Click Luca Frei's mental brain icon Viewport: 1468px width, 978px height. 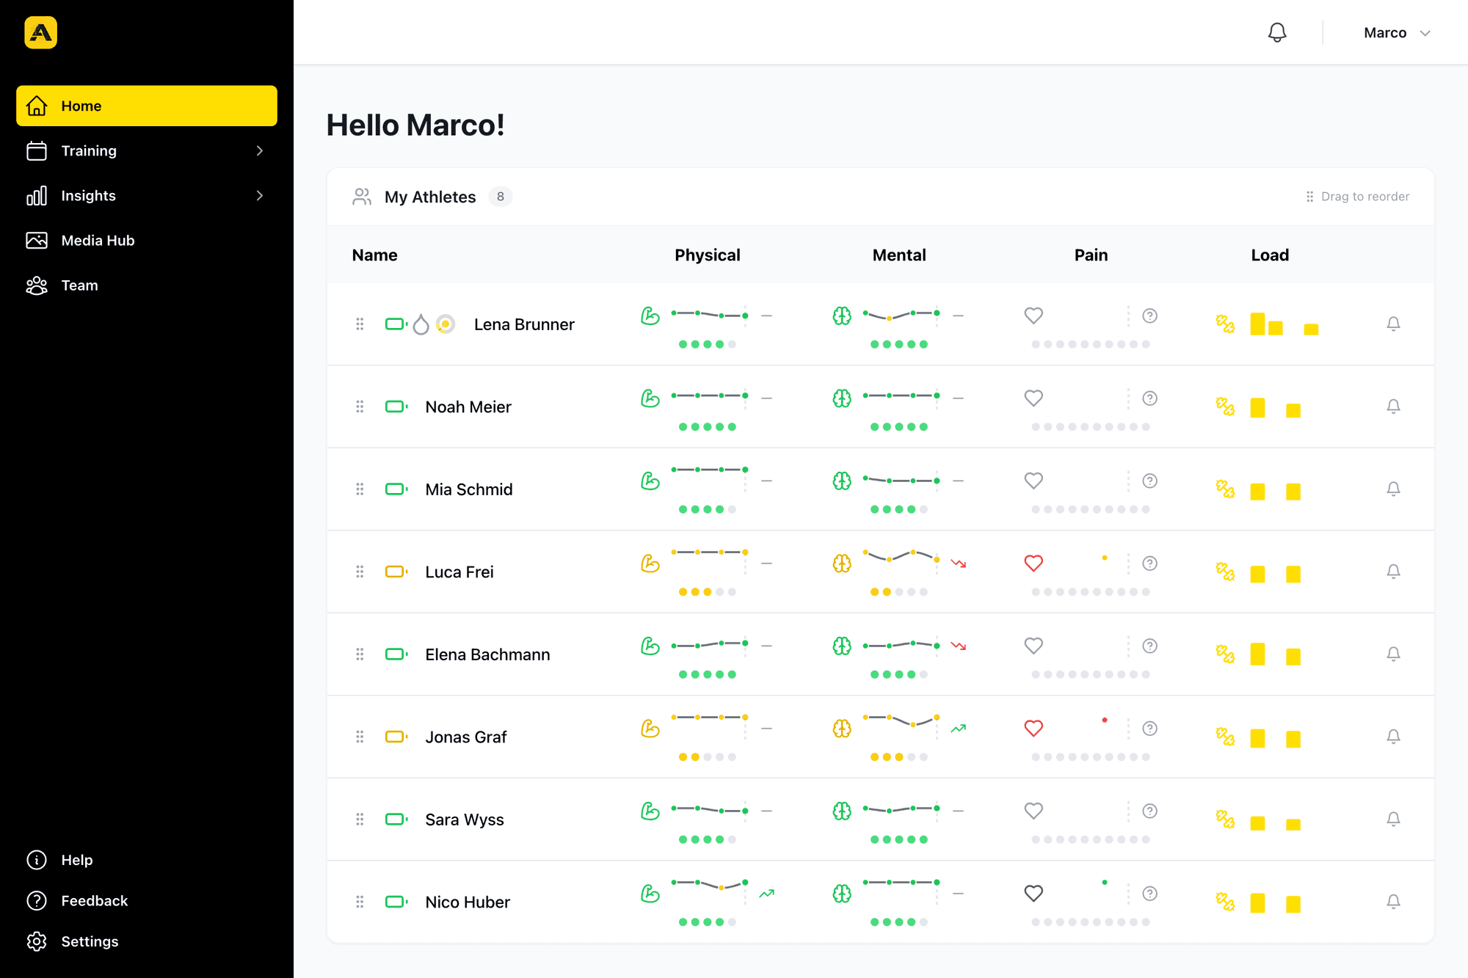[842, 563]
